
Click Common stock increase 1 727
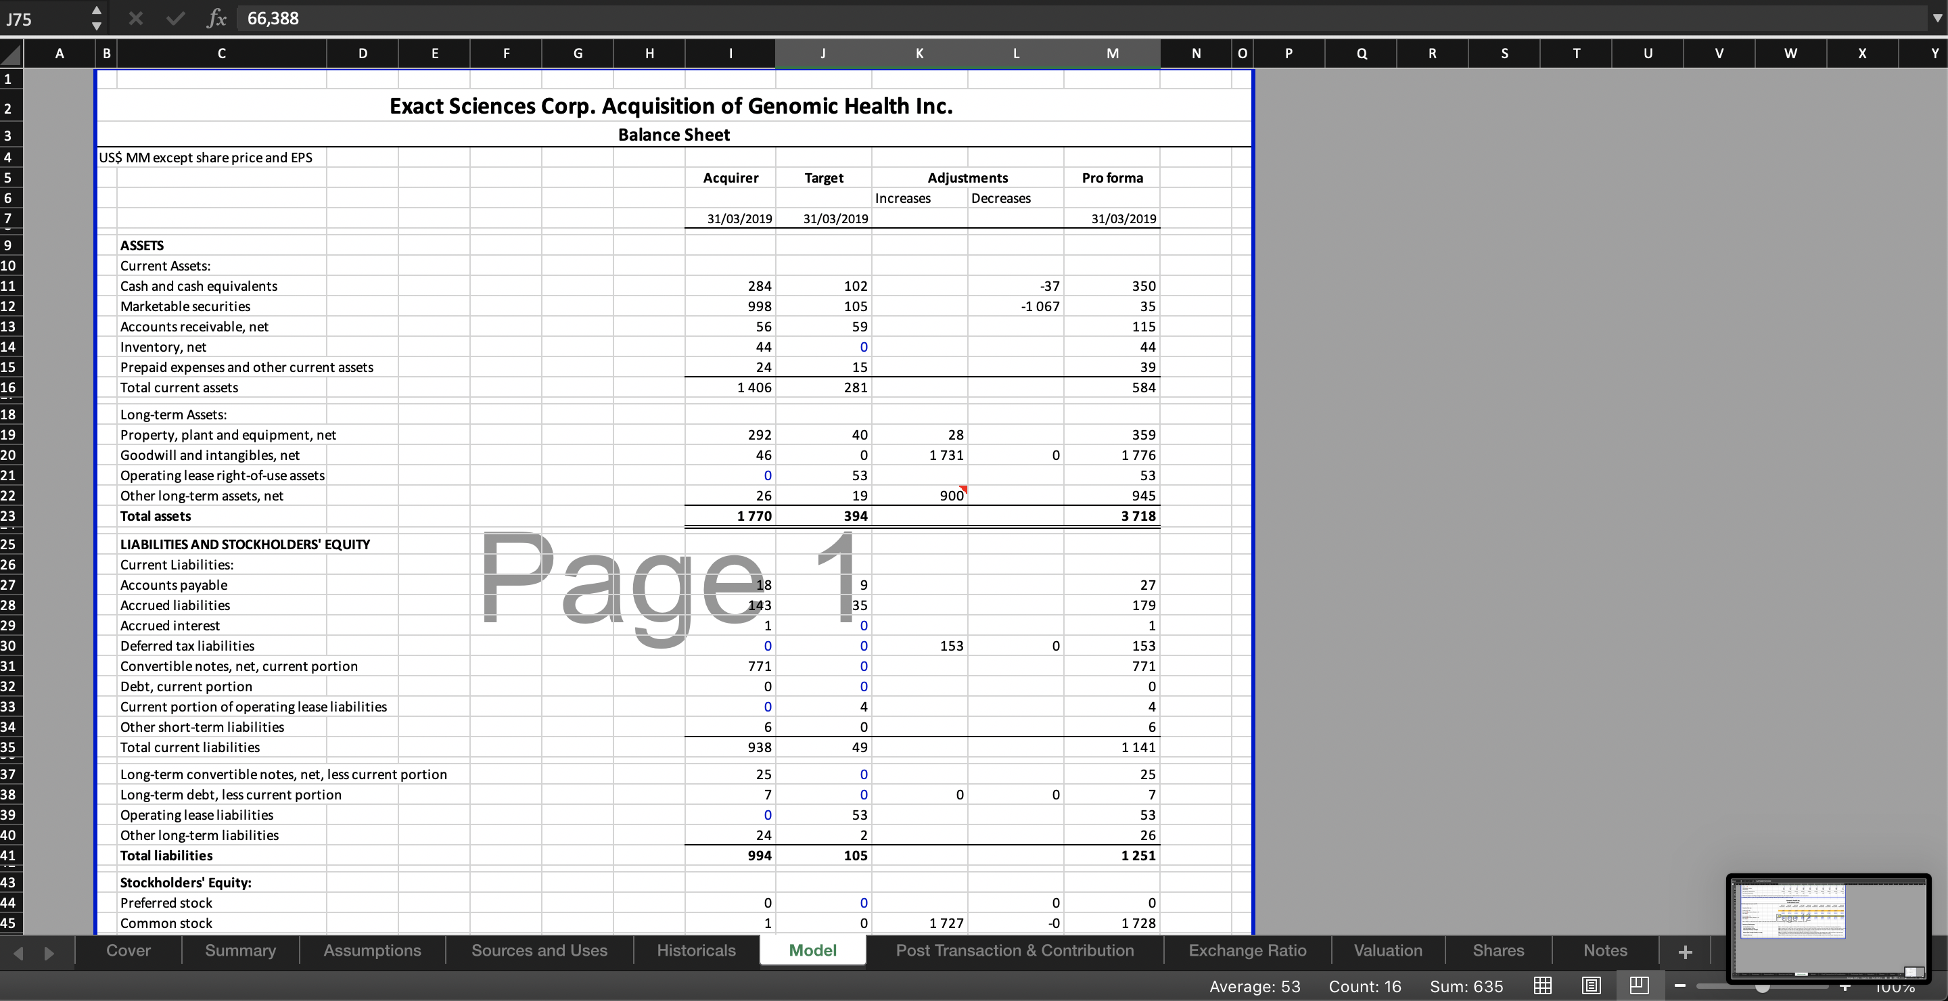pyautogui.click(x=946, y=923)
